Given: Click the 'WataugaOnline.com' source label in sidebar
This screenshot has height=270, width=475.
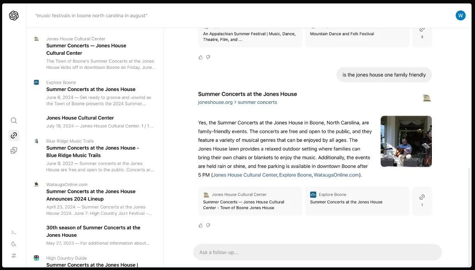Looking at the screenshot, I should click(67, 184).
